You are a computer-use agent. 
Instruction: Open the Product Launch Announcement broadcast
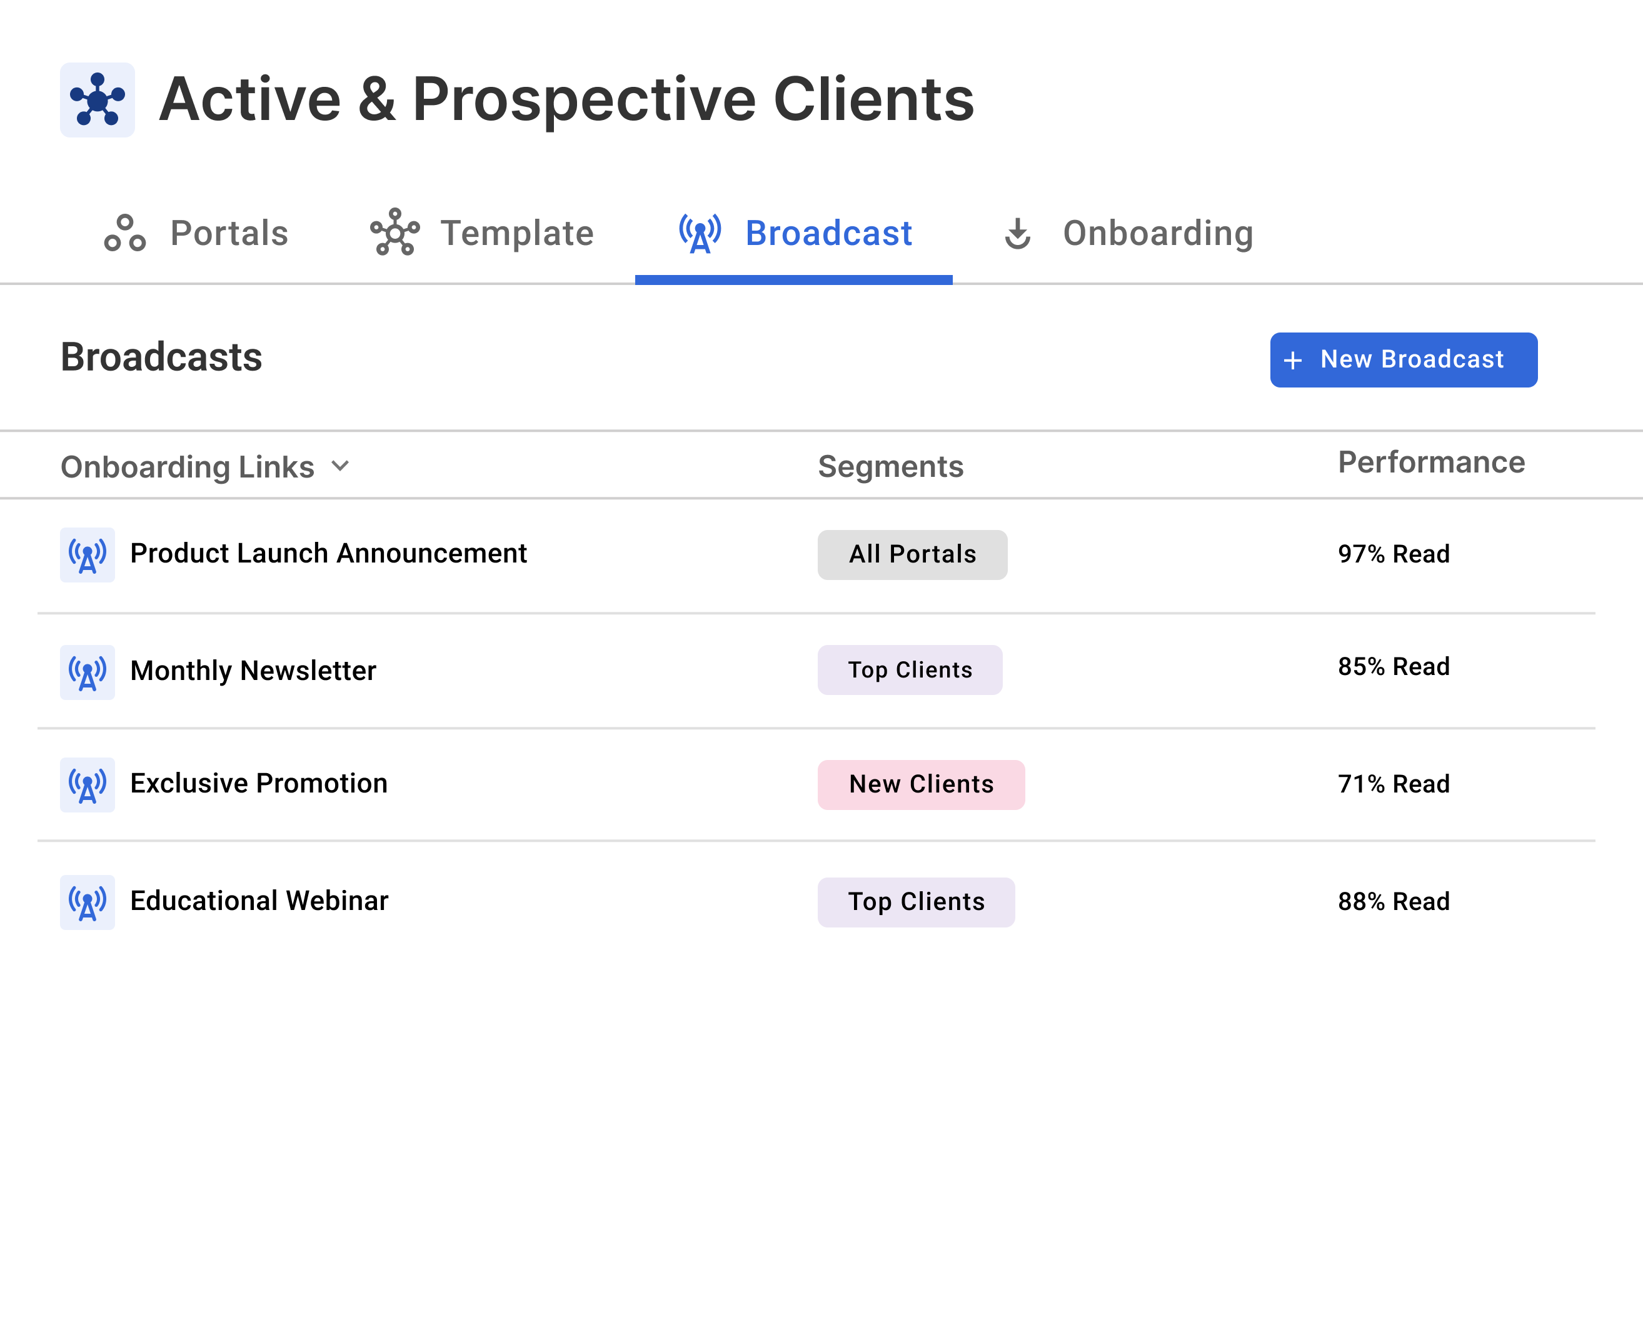pyautogui.click(x=328, y=554)
